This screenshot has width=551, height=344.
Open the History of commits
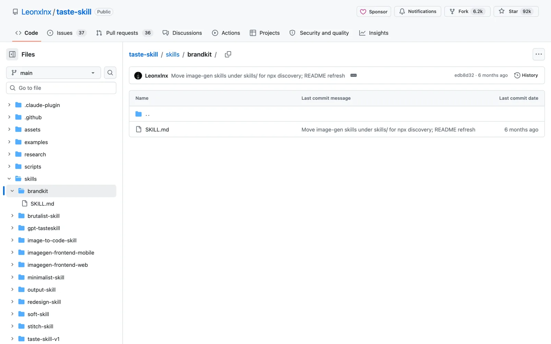[x=526, y=75]
